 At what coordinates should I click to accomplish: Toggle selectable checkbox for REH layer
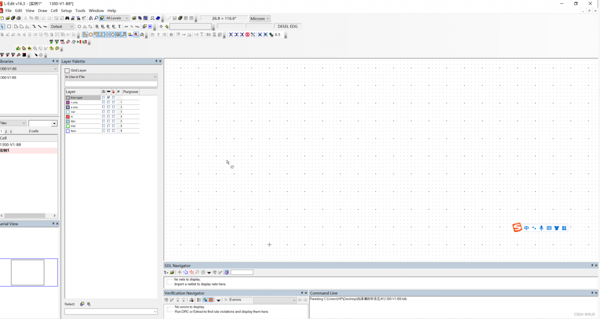[113, 121]
